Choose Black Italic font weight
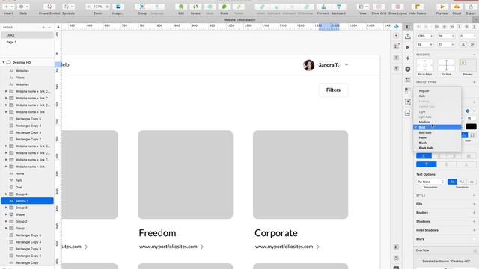The image size is (479, 269). 437,148
